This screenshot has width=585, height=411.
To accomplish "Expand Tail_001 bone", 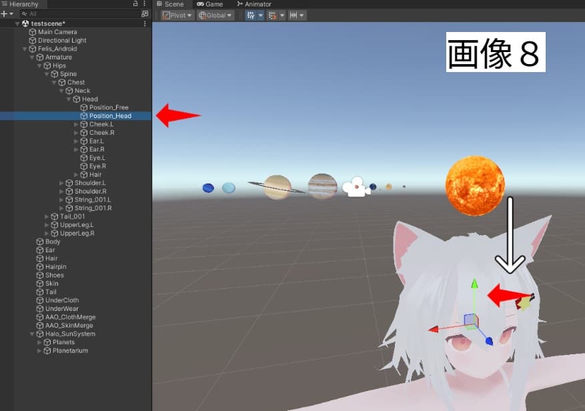I will [x=47, y=217].
